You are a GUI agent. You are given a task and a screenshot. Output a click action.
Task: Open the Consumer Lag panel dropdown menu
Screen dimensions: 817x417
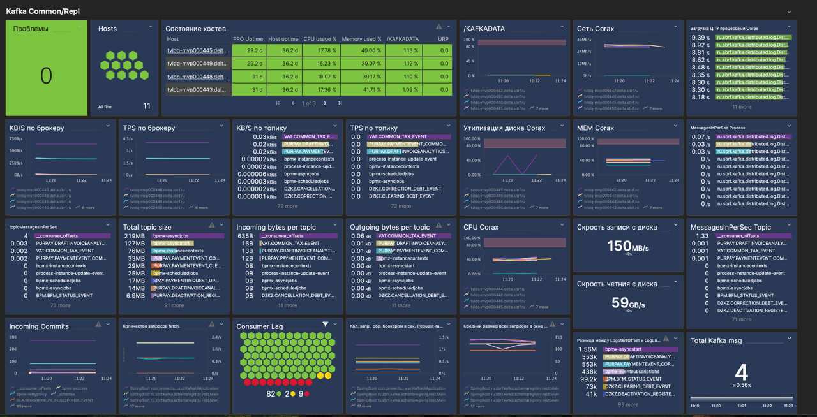coord(334,325)
